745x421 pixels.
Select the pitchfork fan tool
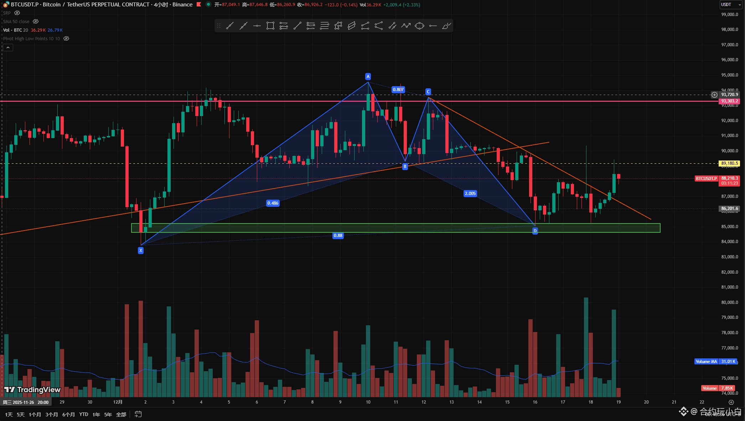tap(379, 26)
